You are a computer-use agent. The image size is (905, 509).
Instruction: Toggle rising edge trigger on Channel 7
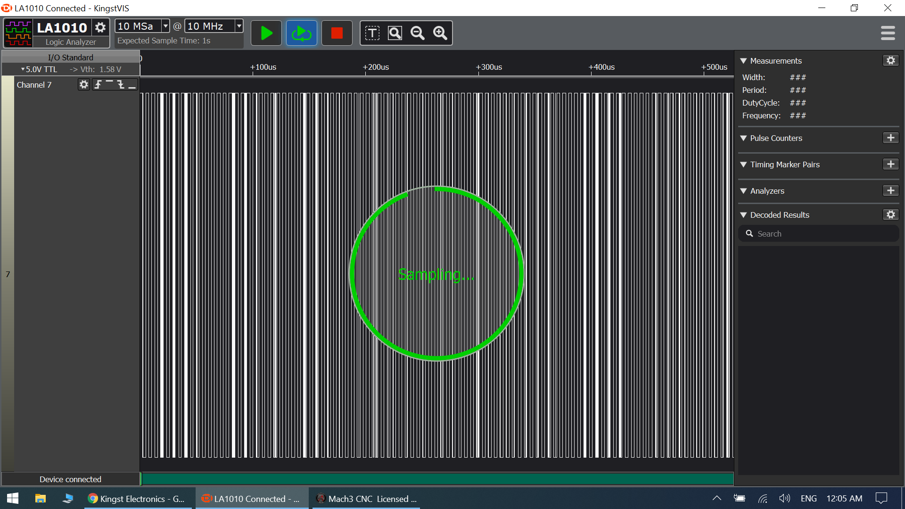click(98, 84)
